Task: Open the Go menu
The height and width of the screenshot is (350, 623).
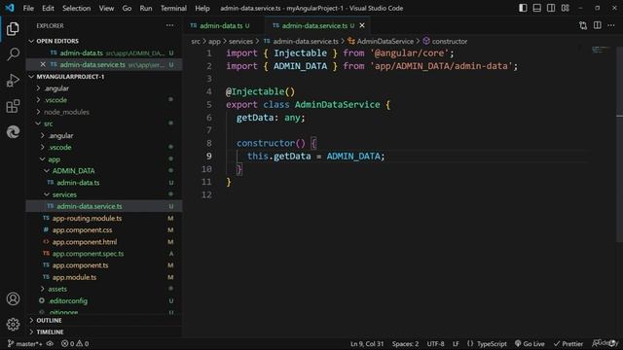Action: click(127, 8)
